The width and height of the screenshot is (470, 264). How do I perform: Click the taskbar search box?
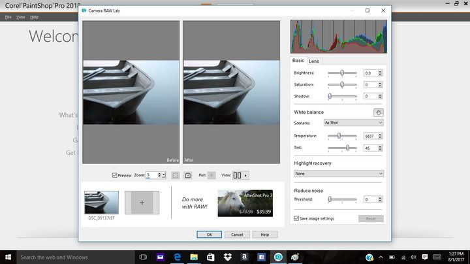coord(75,257)
